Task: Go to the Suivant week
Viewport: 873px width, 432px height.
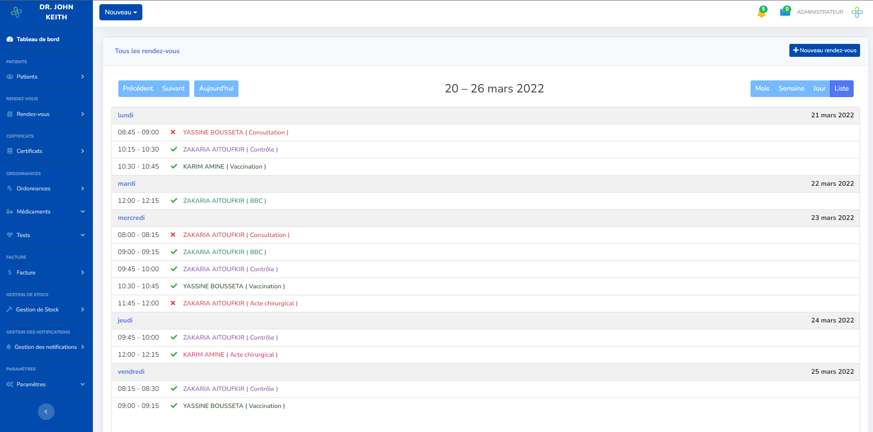Action: click(173, 89)
